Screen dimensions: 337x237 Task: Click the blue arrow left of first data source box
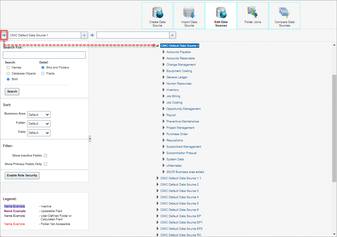[4, 35]
